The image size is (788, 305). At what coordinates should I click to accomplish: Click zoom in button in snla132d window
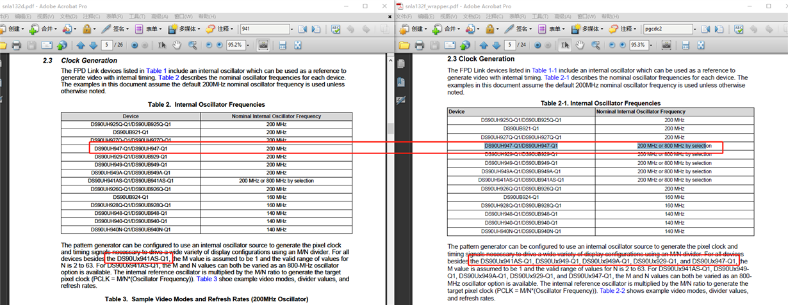point(220,45)
